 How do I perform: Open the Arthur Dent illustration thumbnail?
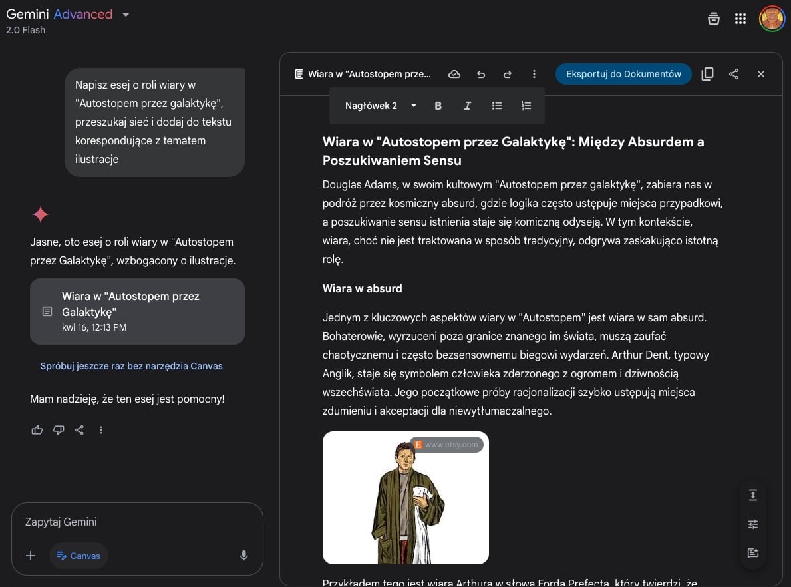(x=406, y=498)
